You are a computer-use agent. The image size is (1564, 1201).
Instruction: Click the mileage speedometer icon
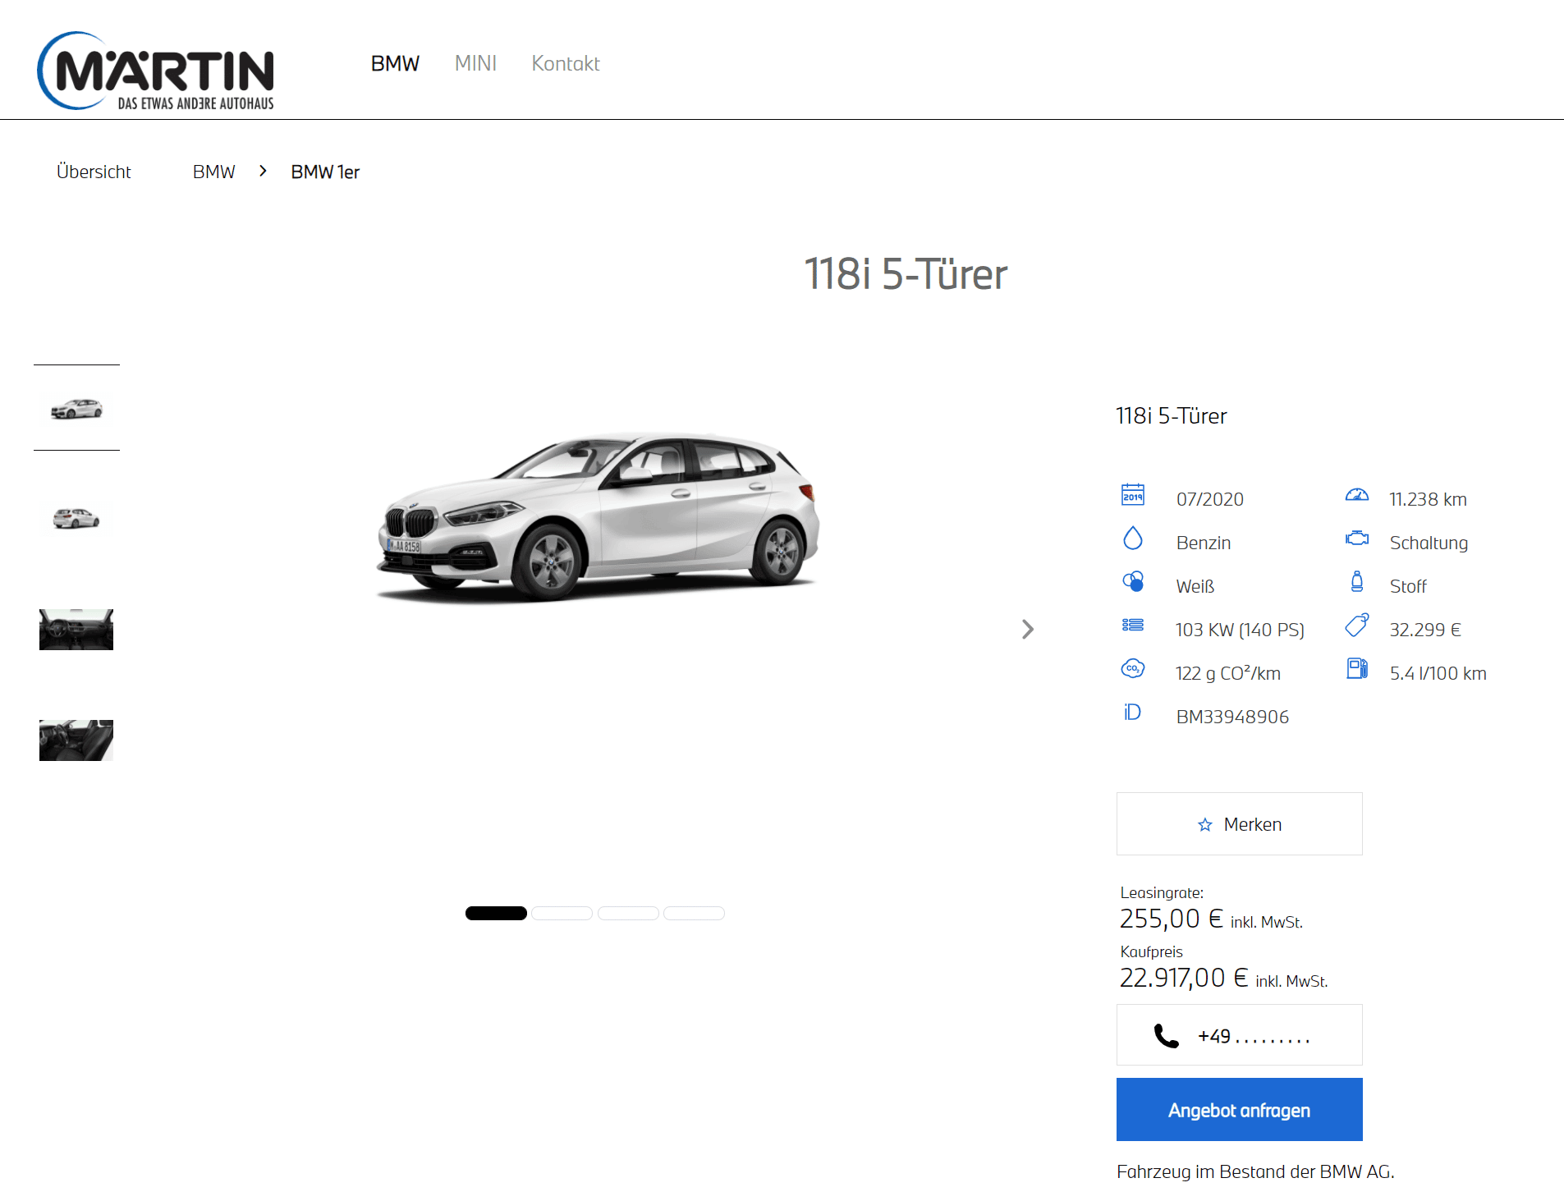pos(1357,494)
